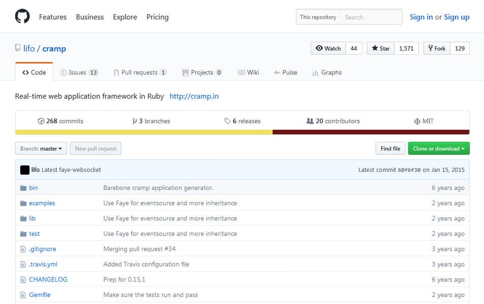This screenshot has width=484, height=304.
Task: Click the file icon next to CHANGELOG
Action: click(x=23, y=280)
